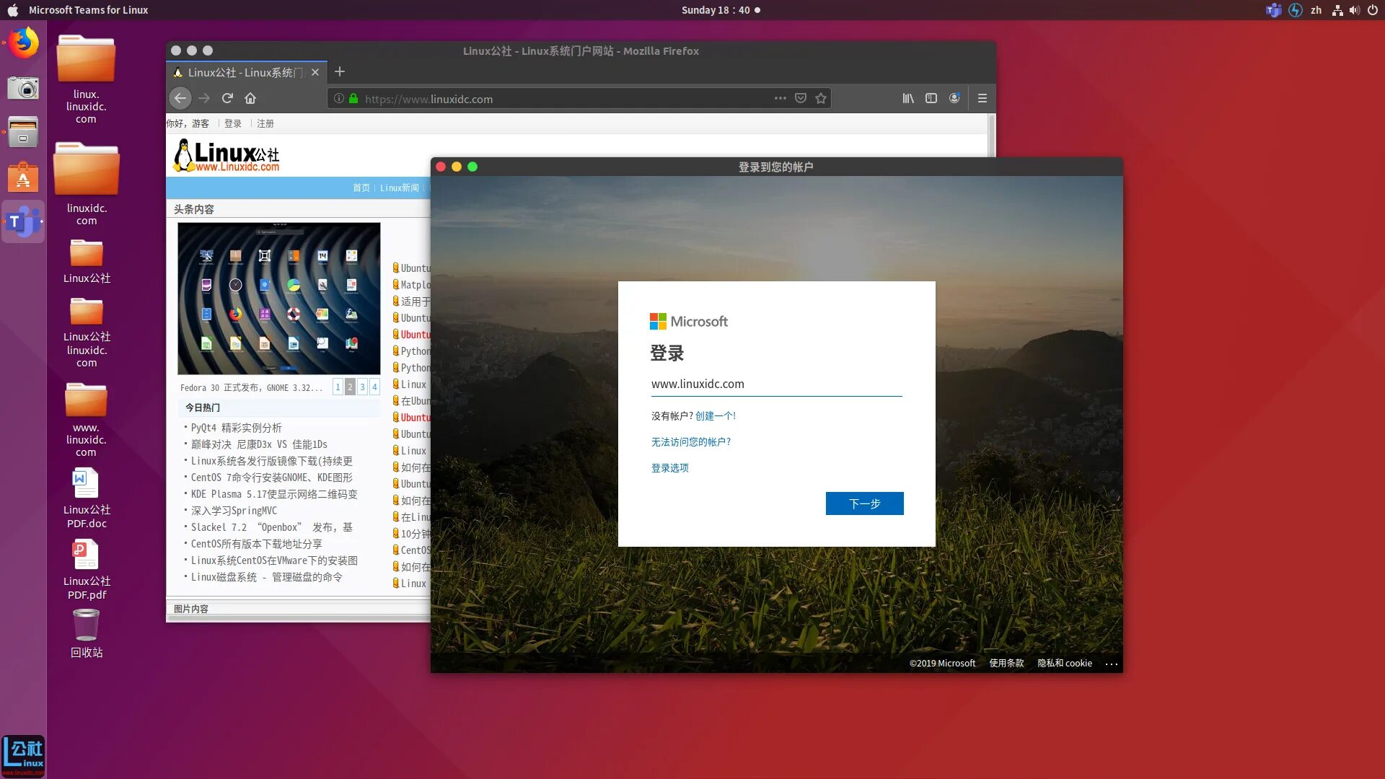This screenshot has width=1385, height=779.
Task: Switch slideshow to page 3
Action: coord(362,387)
